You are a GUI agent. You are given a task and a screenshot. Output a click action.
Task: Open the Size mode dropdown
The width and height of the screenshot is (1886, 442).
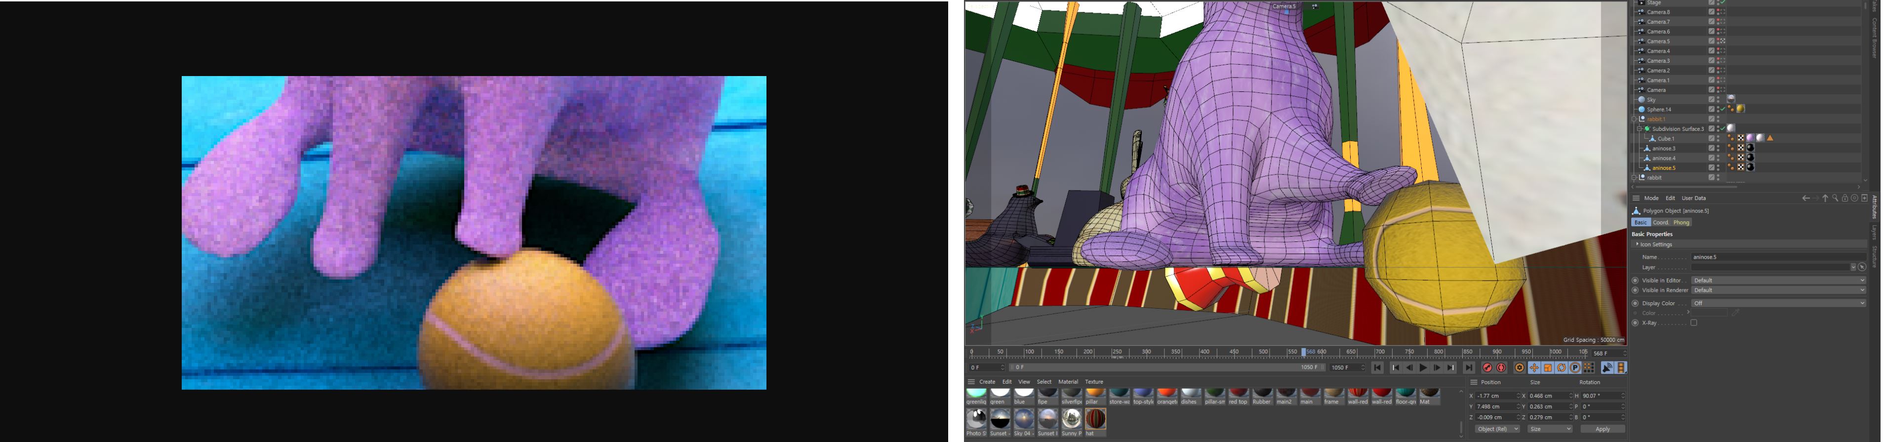pyautogui.click(x=1549, y=429)
